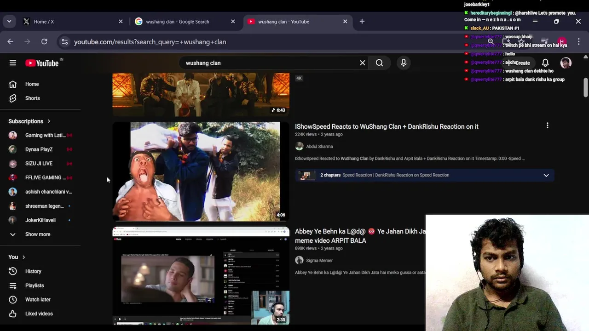The height and width of the screenshot is (331, 589).
Task: Open JokerKiHaveli subscription
Action: [41, 220]
